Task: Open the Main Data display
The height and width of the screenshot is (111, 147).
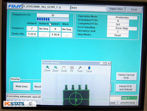Action: (x=22, y=86)
